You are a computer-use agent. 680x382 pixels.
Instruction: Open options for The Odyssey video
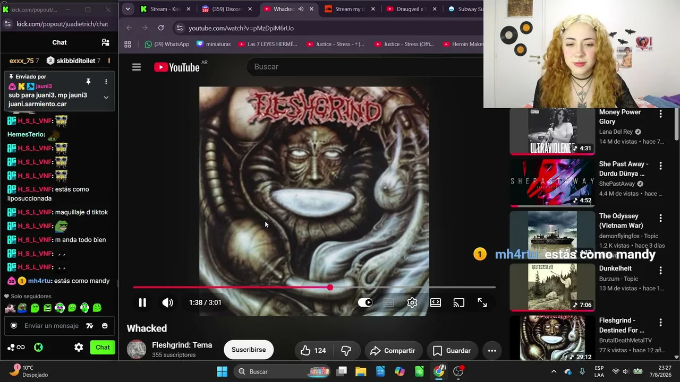coord(660,218)
